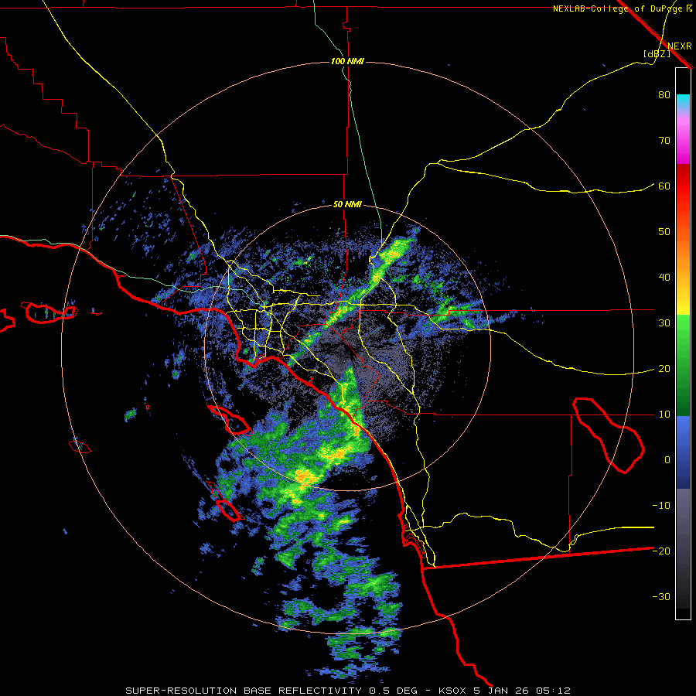Click the NEXLAB-College of DuPage credit text
The width and height of the screenshot is (696, 696).
(x=617, y=9)
